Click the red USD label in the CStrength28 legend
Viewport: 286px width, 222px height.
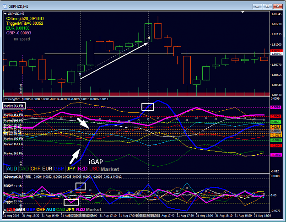pos(94,169)
